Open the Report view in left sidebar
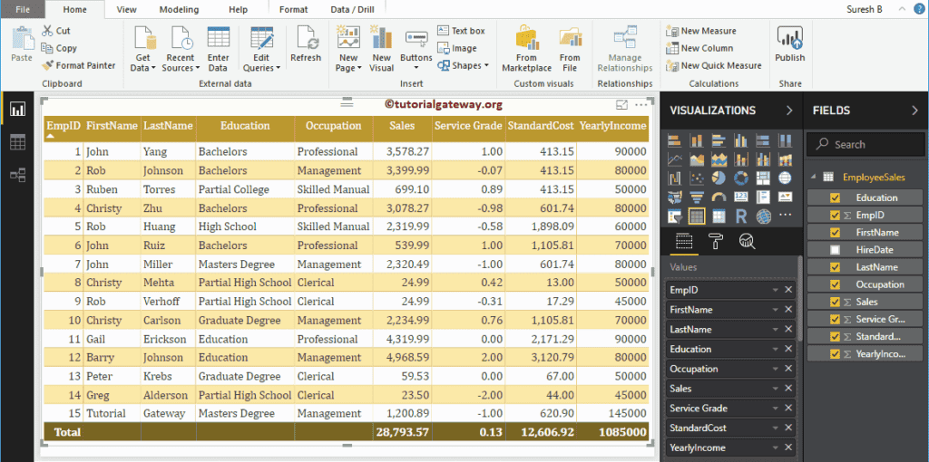This screenshot has height=462, width=929. click(17, 110)
